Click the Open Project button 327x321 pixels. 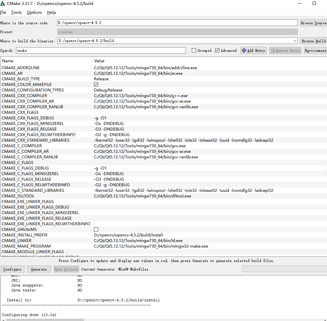point(66,269)
